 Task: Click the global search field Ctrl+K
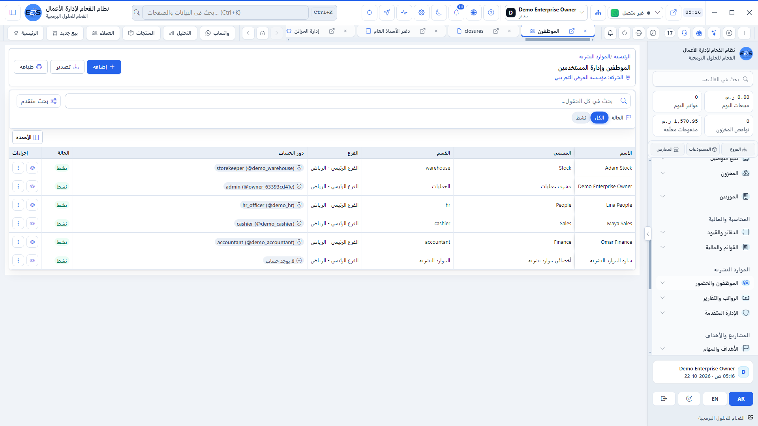point(225,13)
